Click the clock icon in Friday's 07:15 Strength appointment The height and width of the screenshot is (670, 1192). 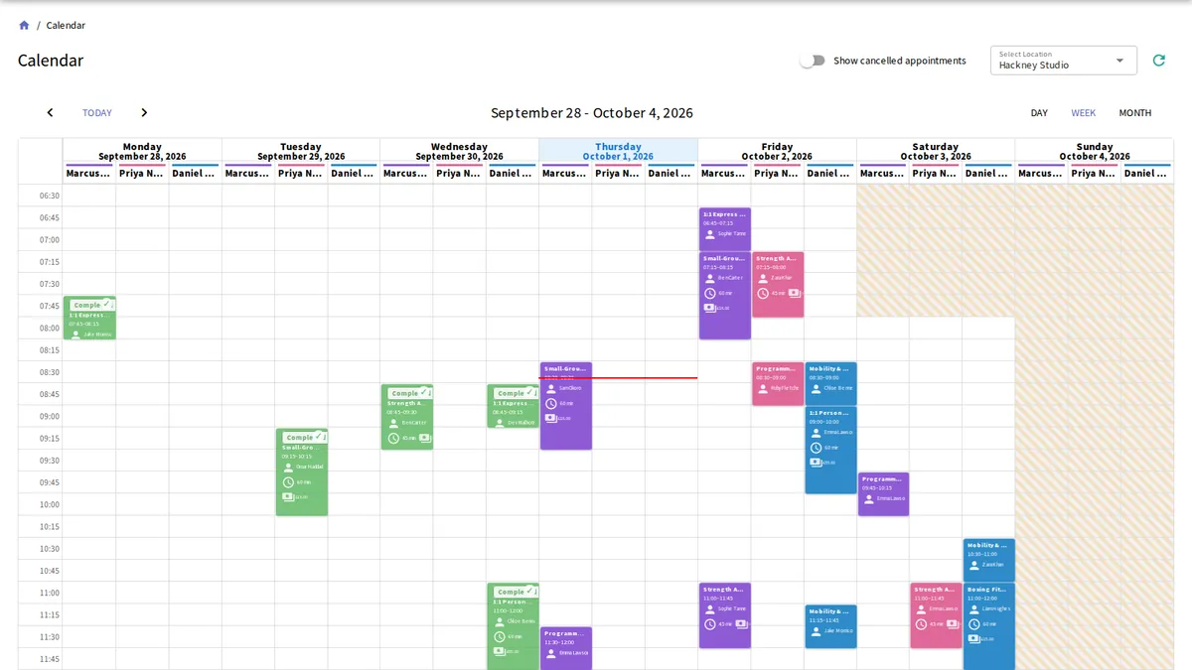pos(763,293)
